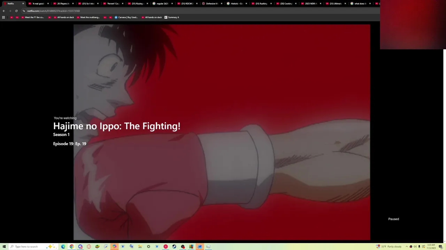Open Steam from the taskbar
Image resolution: width=446 pixels, height=250 pixels.
[174, 247]
